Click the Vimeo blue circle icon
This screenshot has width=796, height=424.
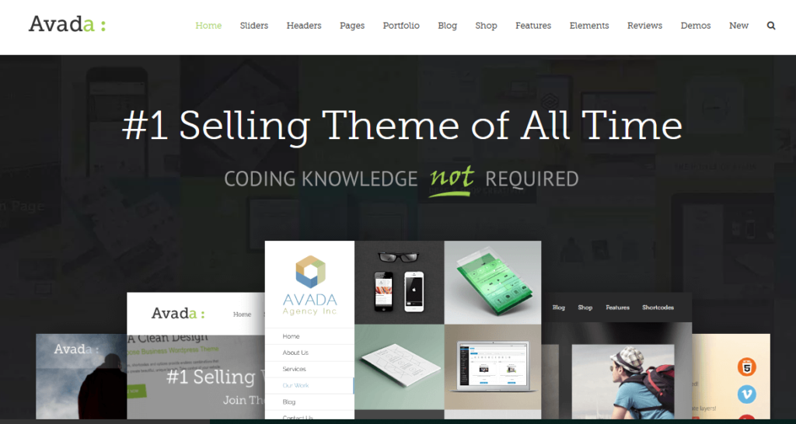pyautogui.click(x=747, y=394)
